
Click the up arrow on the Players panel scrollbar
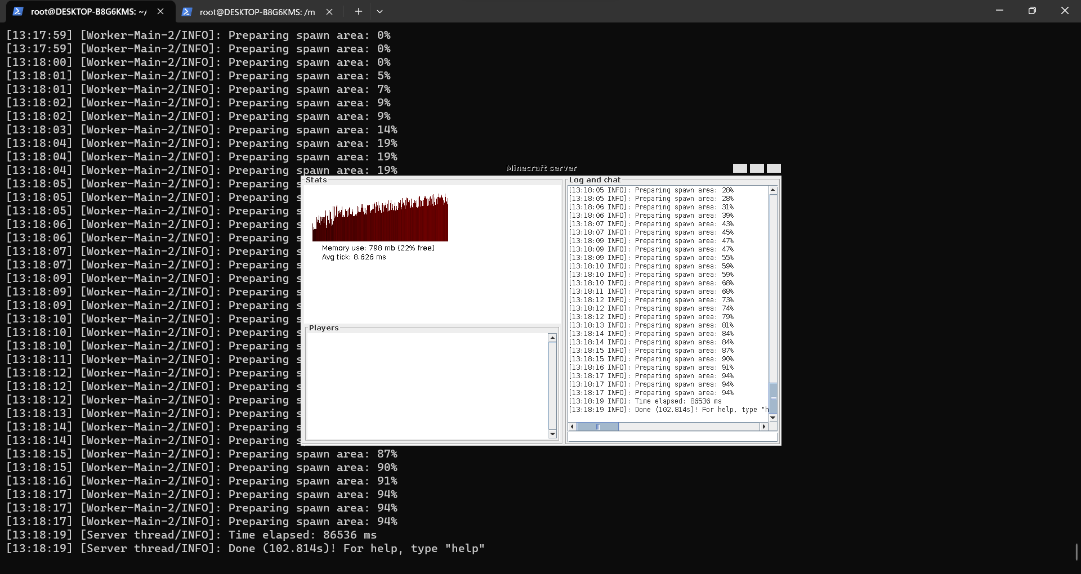pyautogui.click(x=552, y=337)
